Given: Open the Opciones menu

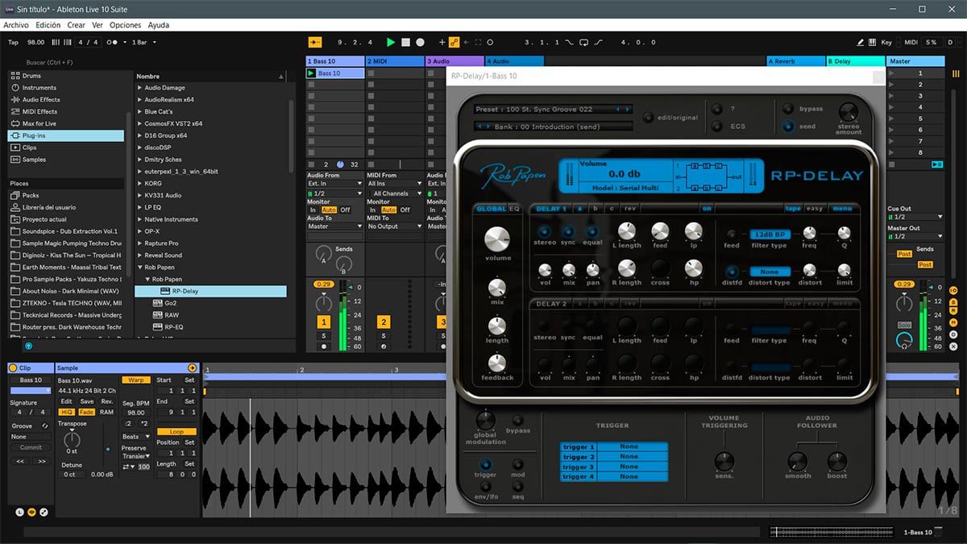Looking at the screenshot, I should coord(126,25).
